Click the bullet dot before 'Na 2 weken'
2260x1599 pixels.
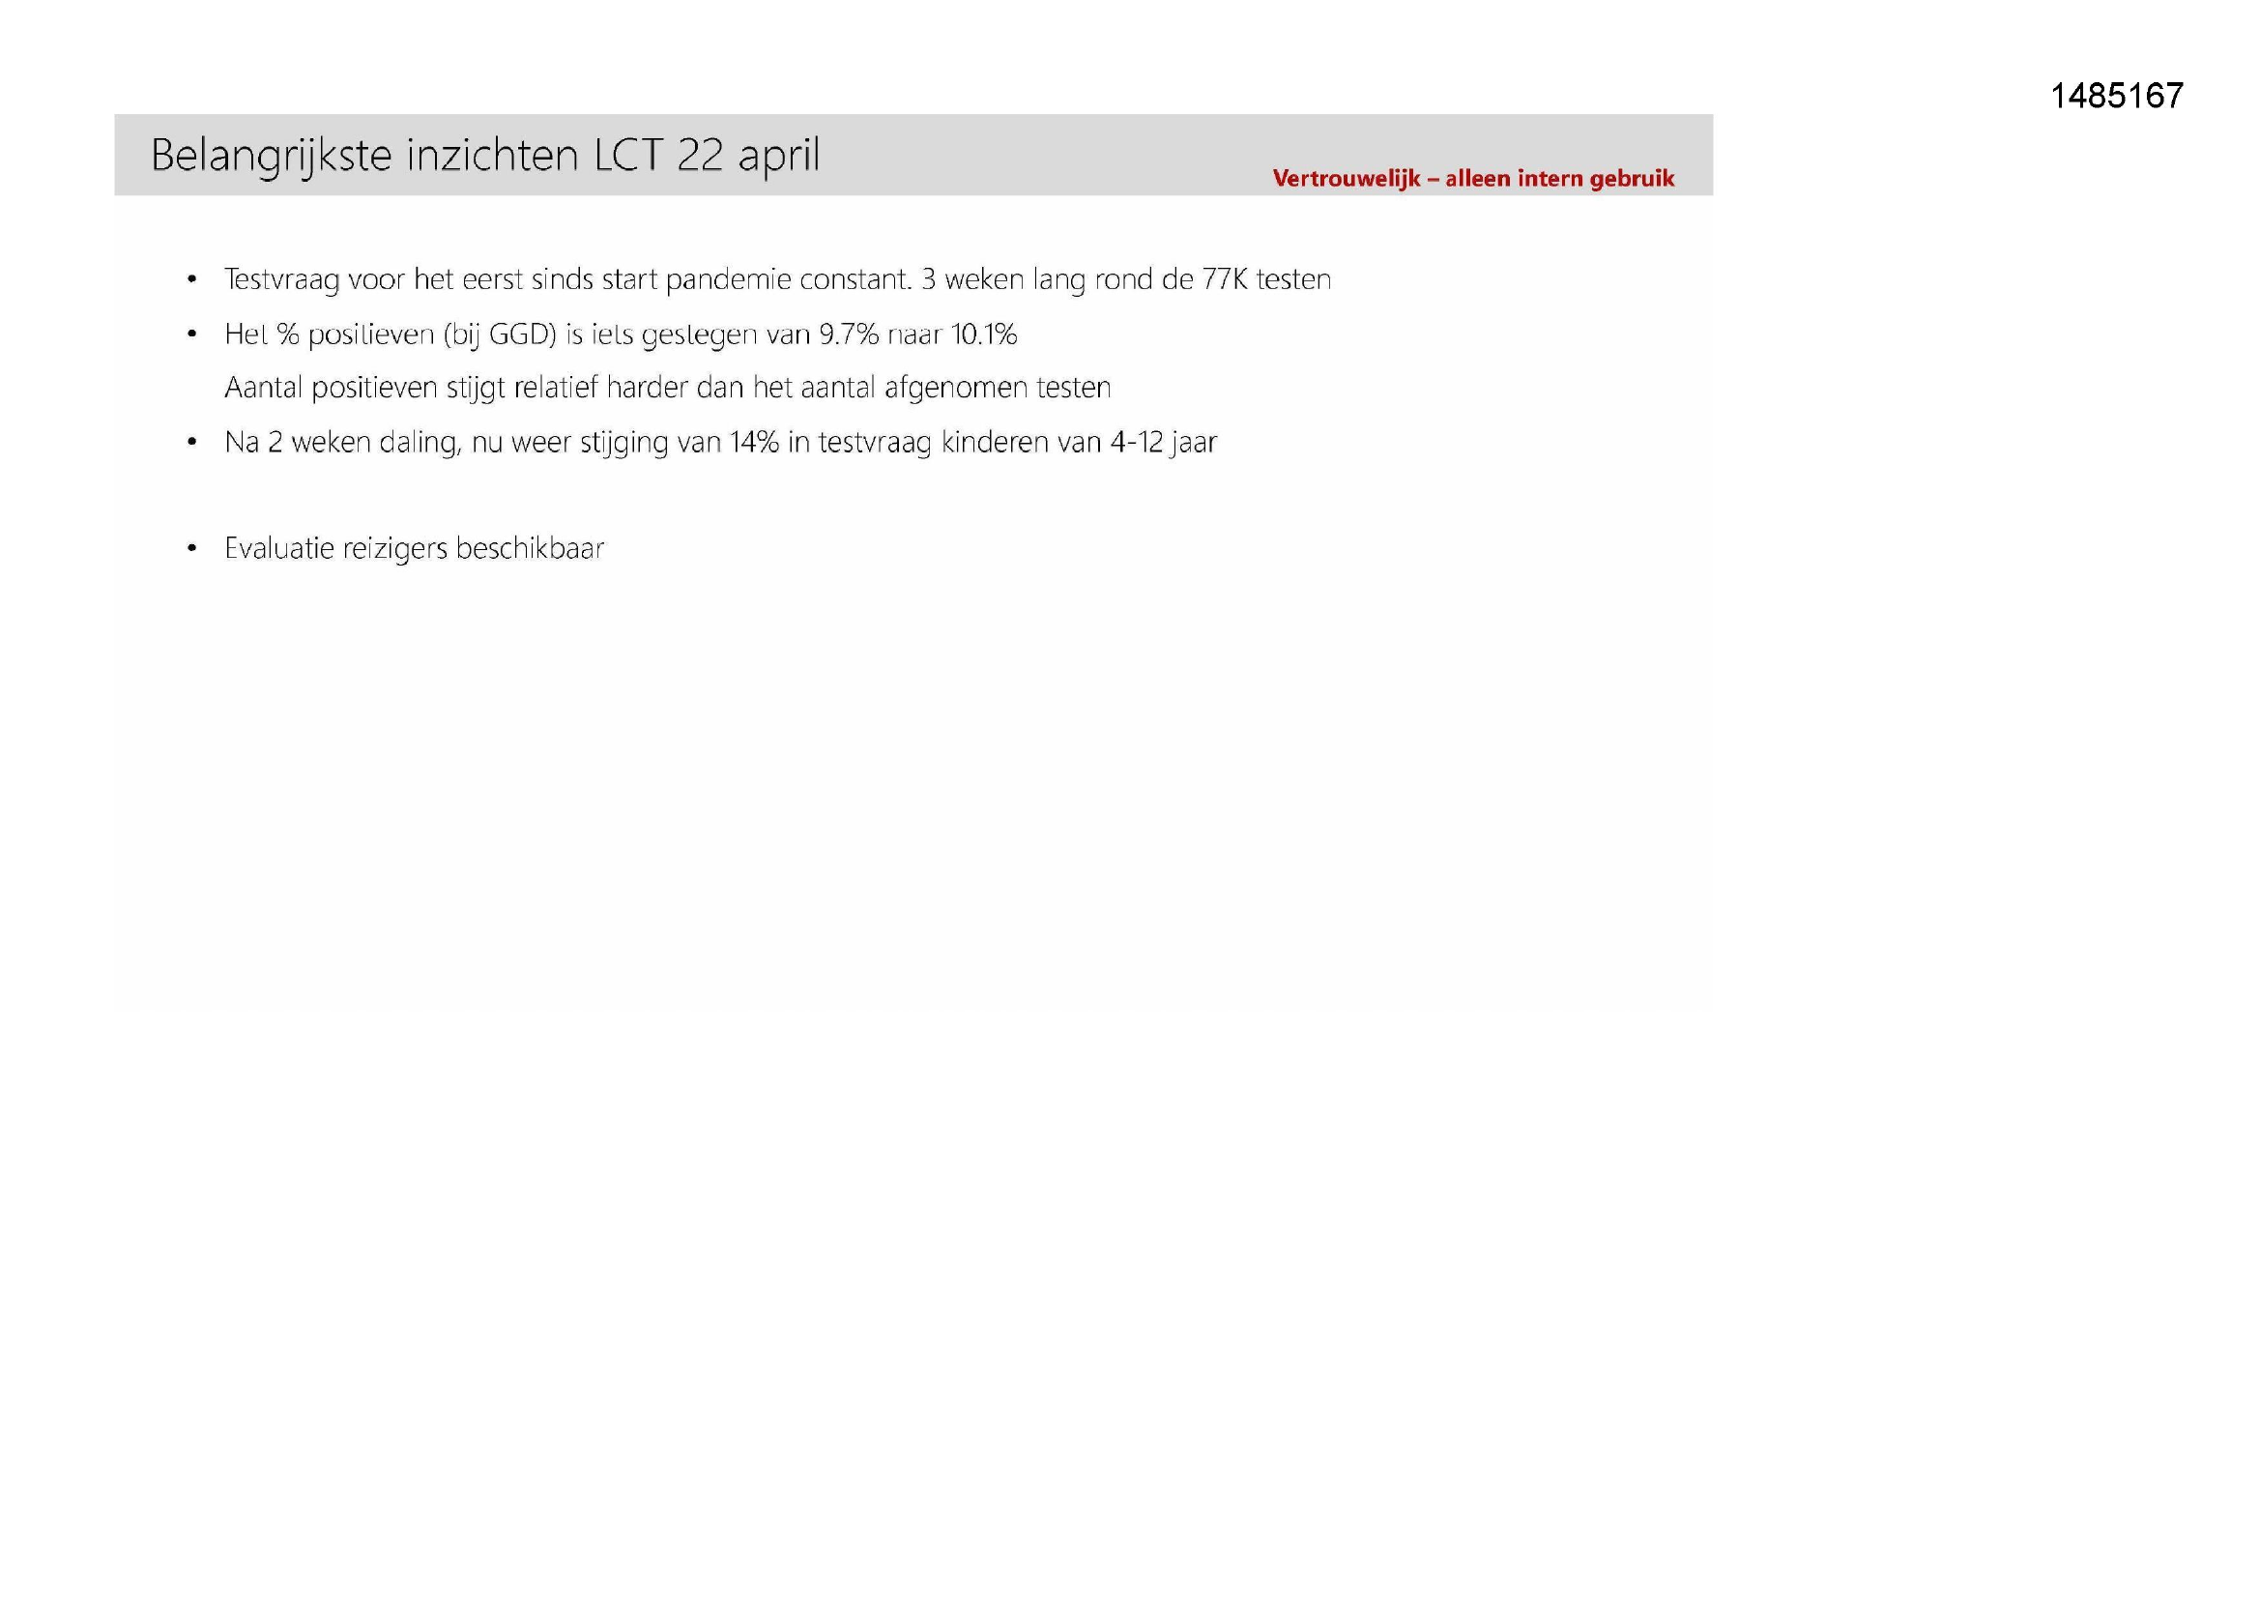[192, 443]
